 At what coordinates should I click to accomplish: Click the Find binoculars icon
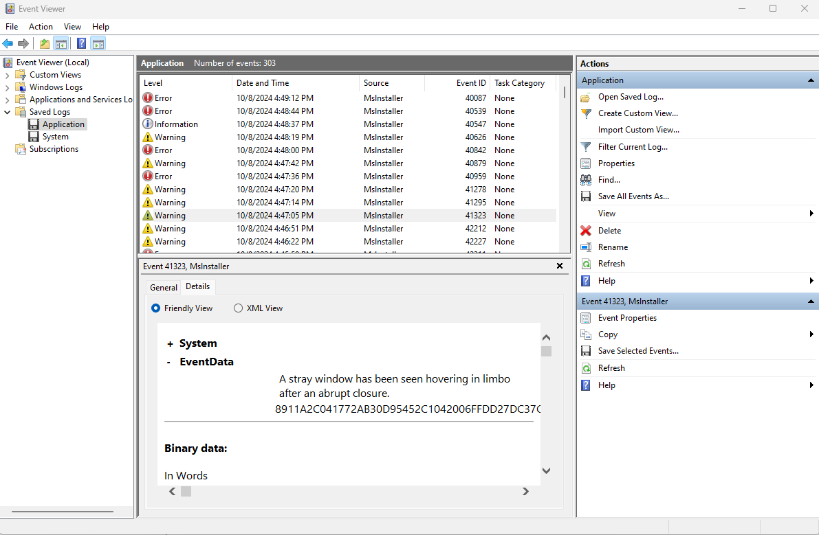click(x=586, y=180)
